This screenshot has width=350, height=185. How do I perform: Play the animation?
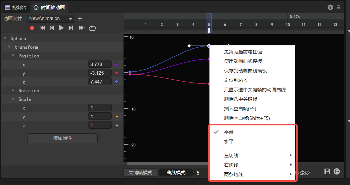(x=61, y=28)
